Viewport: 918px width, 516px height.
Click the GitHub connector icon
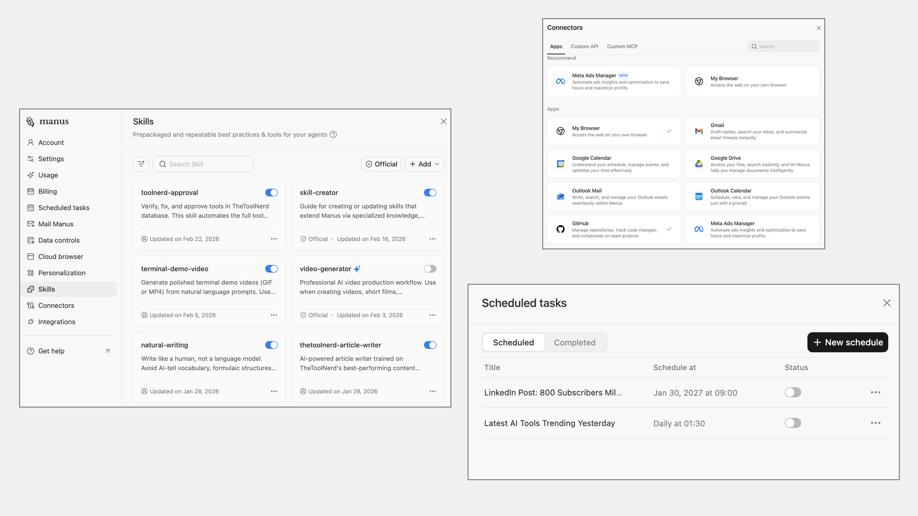(560, 229)
